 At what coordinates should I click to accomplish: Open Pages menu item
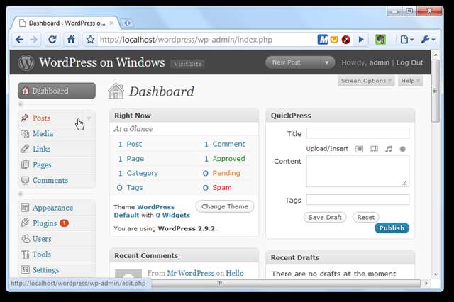(x=42, y=165)
